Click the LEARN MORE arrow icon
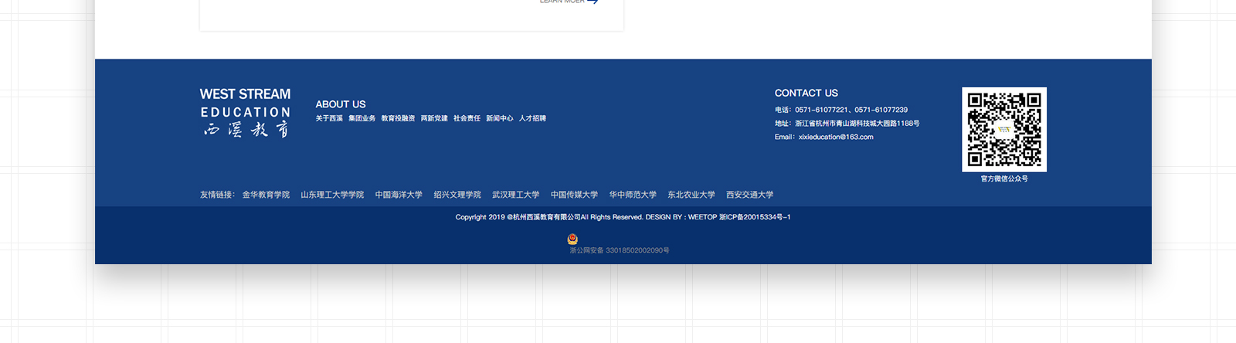Screen dimensions: 1236x343 (593, 2)
